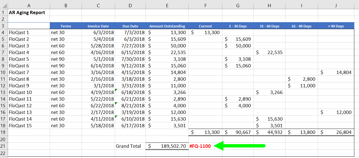Viewport: 359px width, 158px height.
Task: Click the Invoice Date header cell
Action: [x=98, y=26]
